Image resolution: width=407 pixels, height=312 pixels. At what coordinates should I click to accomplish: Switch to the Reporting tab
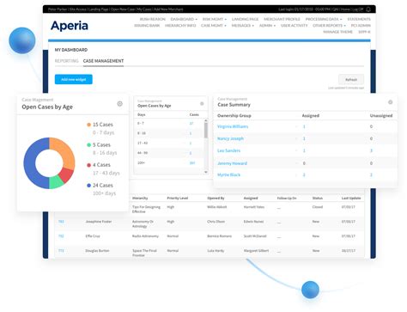tap(66, 61)
